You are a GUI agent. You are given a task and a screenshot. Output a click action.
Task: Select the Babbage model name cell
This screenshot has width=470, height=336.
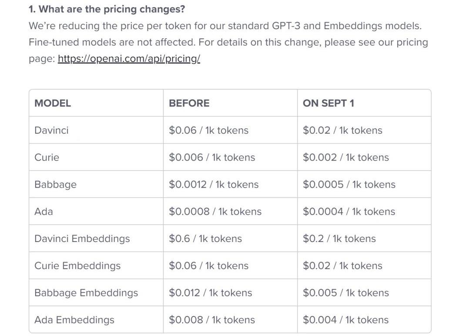[55, 185]
